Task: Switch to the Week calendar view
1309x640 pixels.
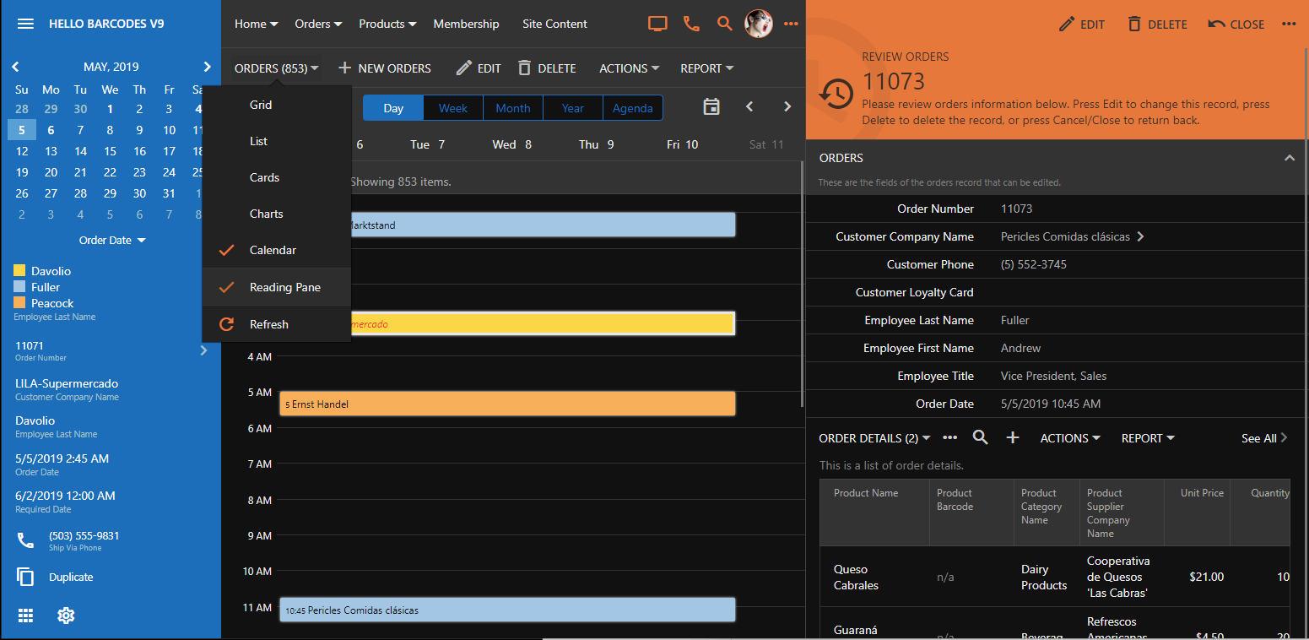Action: point(453,107)
